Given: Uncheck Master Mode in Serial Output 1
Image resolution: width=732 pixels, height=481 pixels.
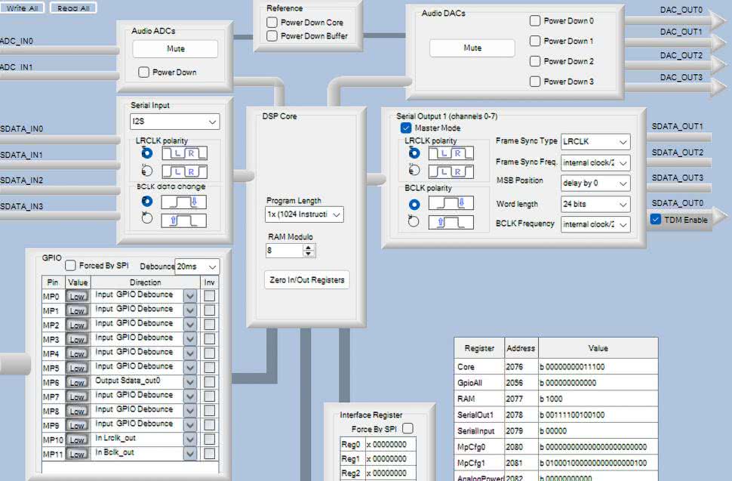Looking at the screenshot, I should pos(406,128).
